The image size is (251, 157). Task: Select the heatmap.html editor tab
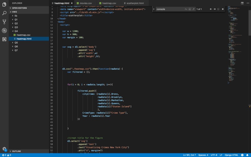pos(62,3)
